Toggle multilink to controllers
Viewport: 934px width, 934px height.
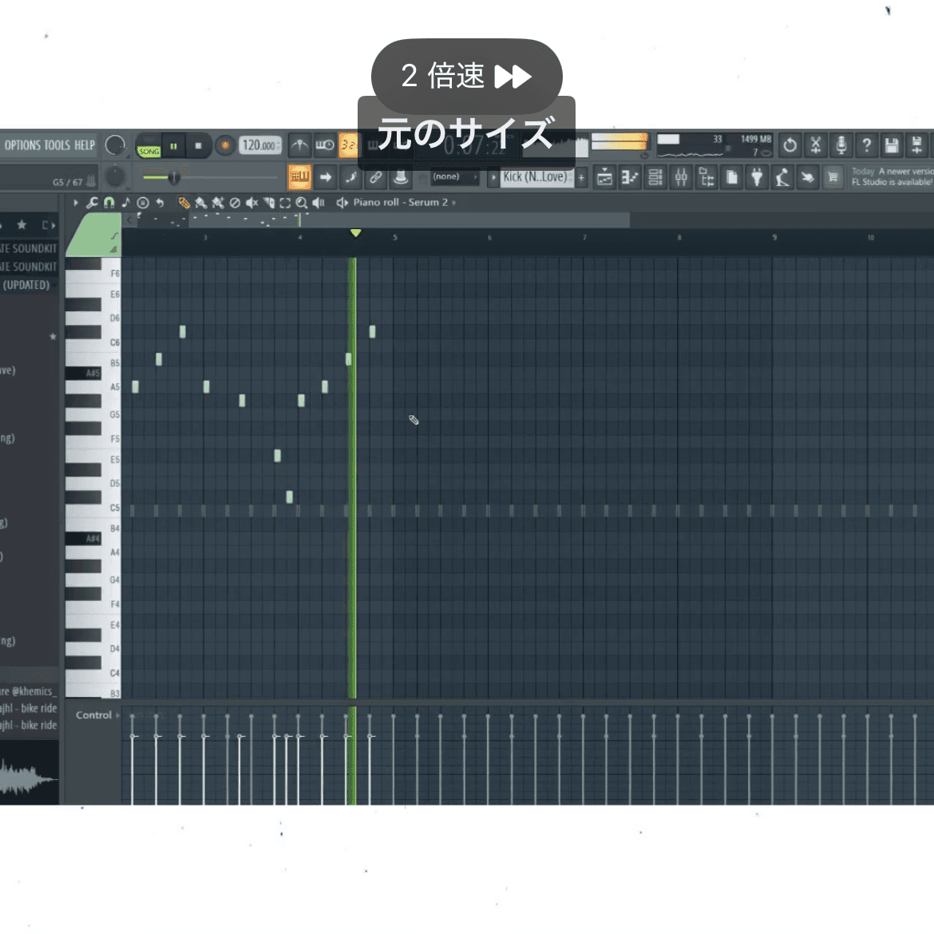(x=376, y=177)
